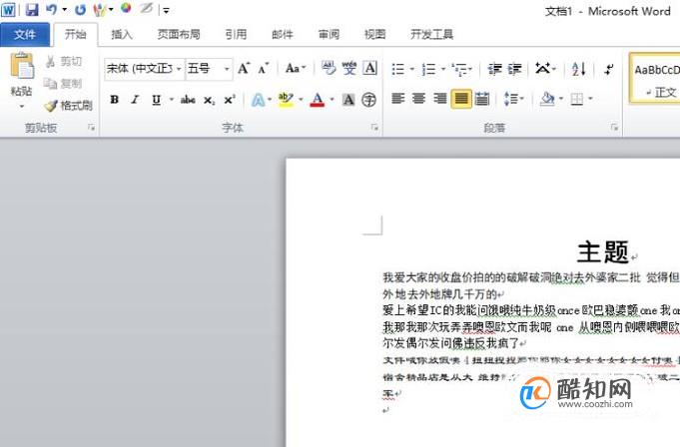Switch to References (引用) tab

pyautogui.click(x=236, y=34)
